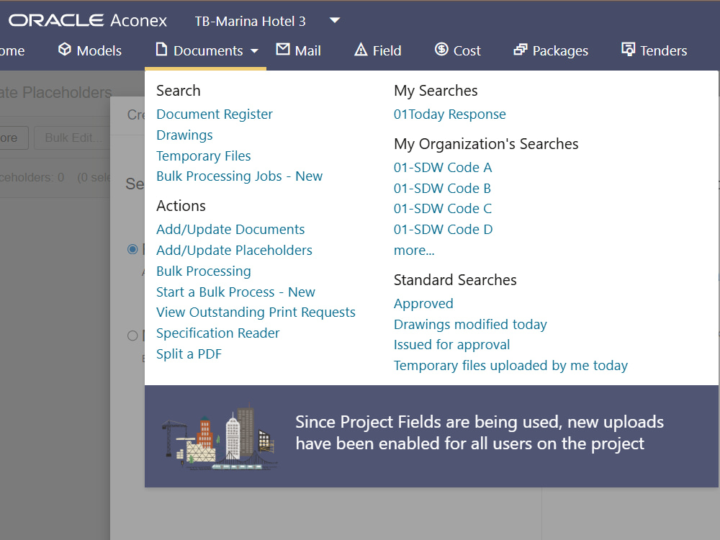Run 01-SDW Code C search
Viewport: 720px width, 540px height.
point(443,209)
